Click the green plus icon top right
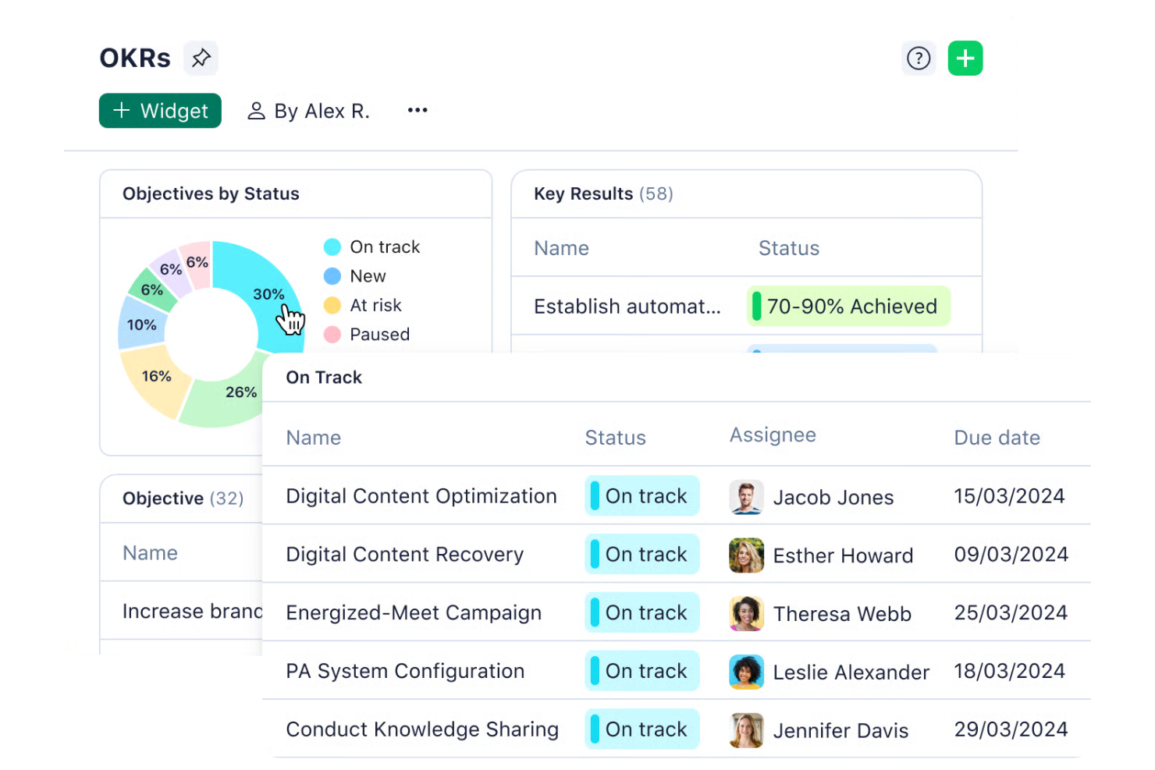The image size is (1155, 770). [x=965, y=58]
